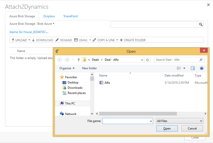The image size is (213, 143).
Task: Expand the address bar history dropdown
Action: tap(142, 60)
